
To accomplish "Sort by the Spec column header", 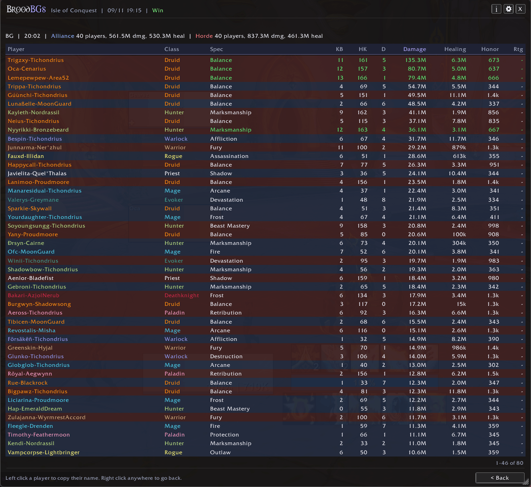I will pos(217,49).
